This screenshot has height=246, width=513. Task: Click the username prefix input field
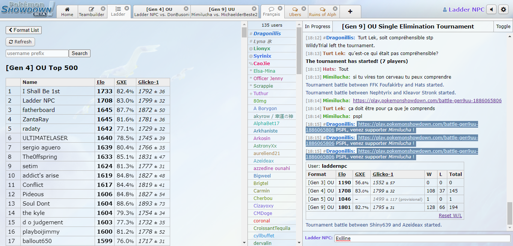[37, 54]
